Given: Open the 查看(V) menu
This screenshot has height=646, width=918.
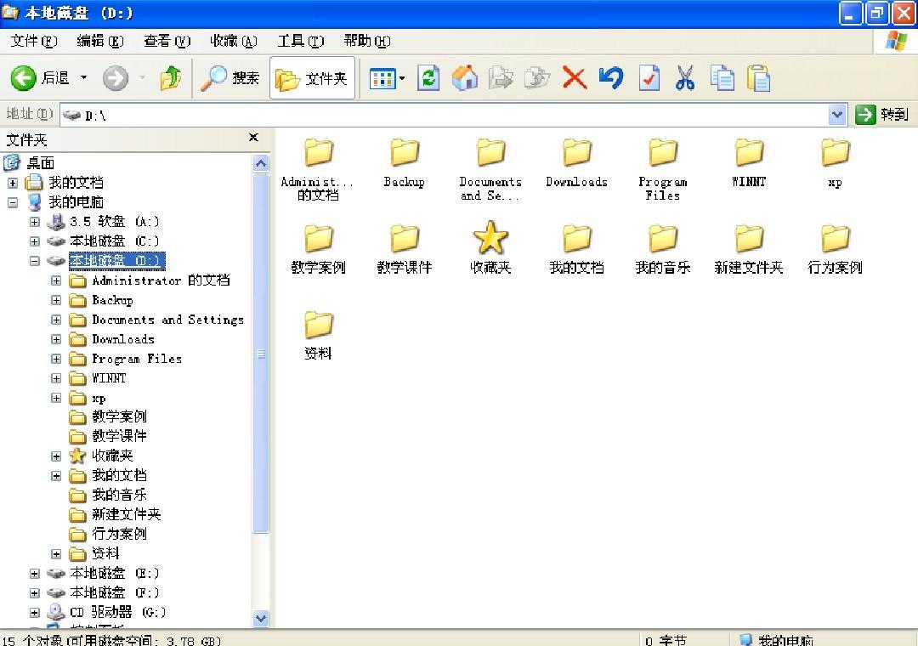Looking at the screenshot, I should tap(167, 41).
